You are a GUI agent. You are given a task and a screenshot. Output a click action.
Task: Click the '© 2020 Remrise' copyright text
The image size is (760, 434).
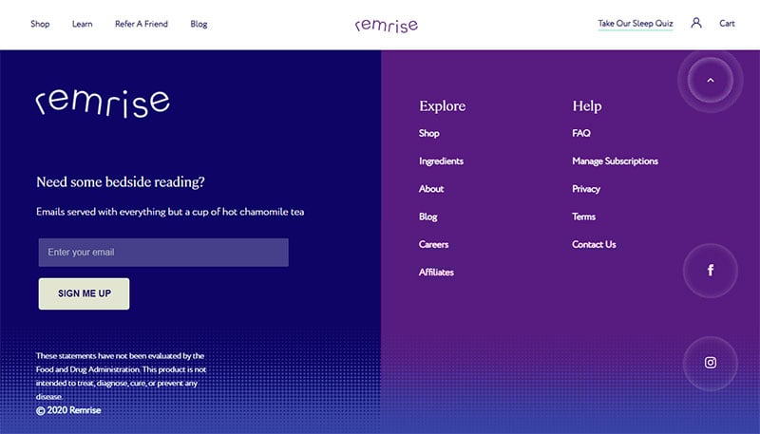click(x=68, y=410)
